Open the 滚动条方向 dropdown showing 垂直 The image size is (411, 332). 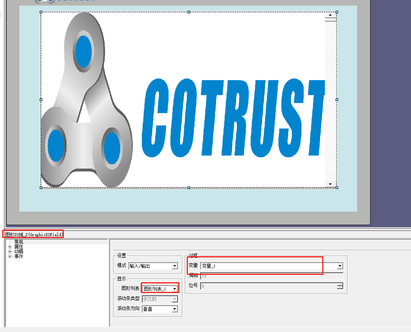174,309
